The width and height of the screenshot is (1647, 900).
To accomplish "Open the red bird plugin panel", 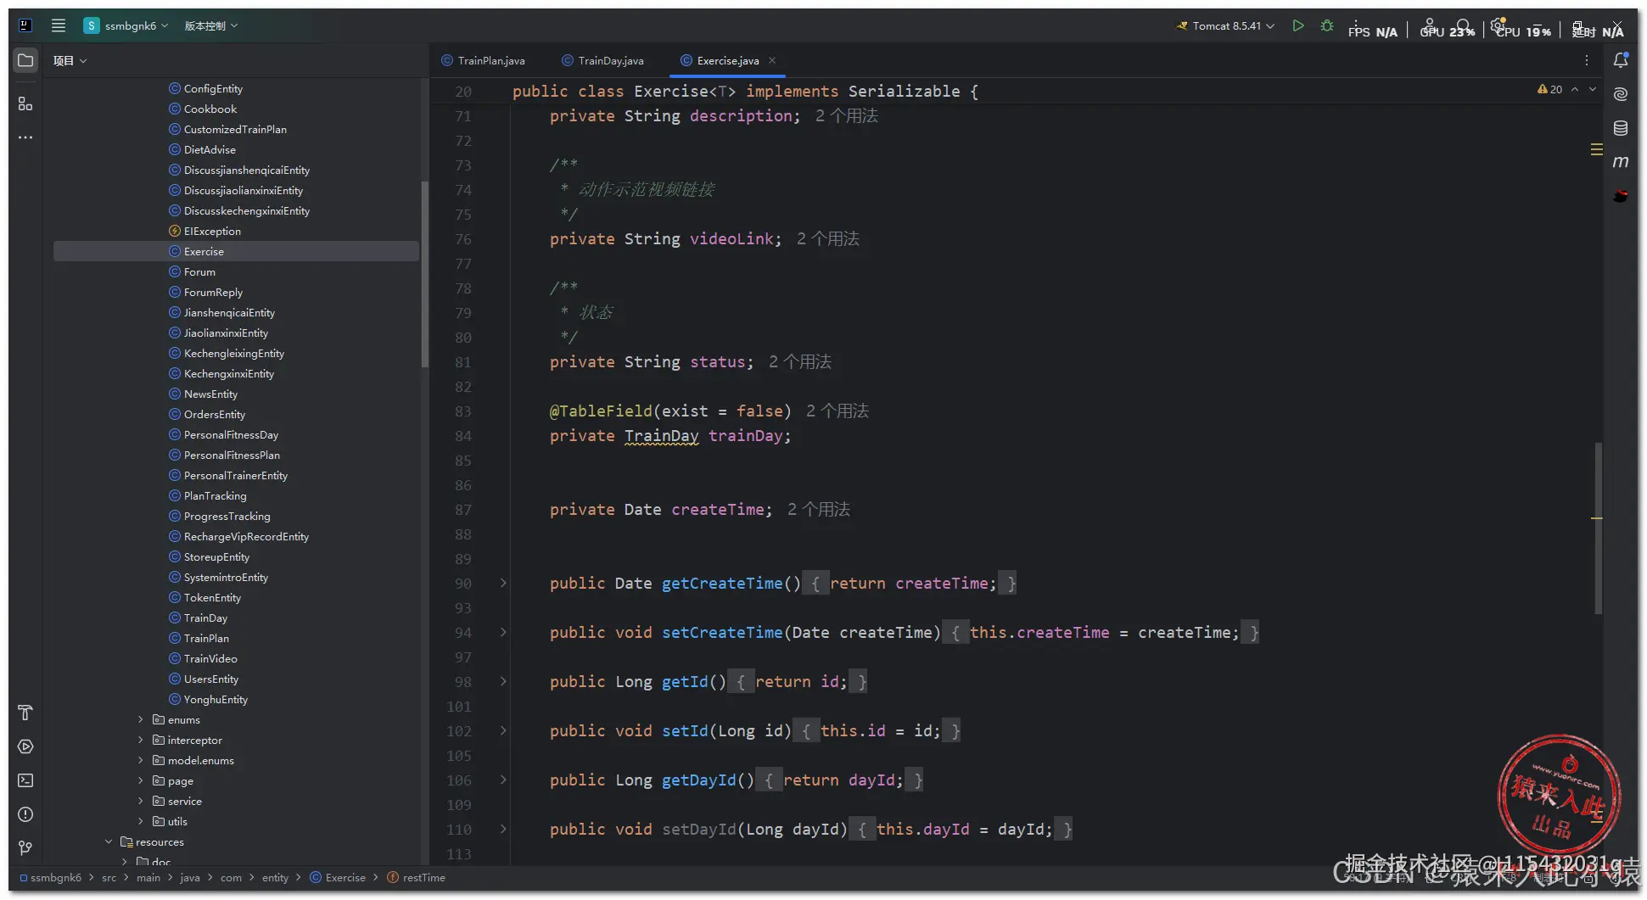I will (1621, 196).
